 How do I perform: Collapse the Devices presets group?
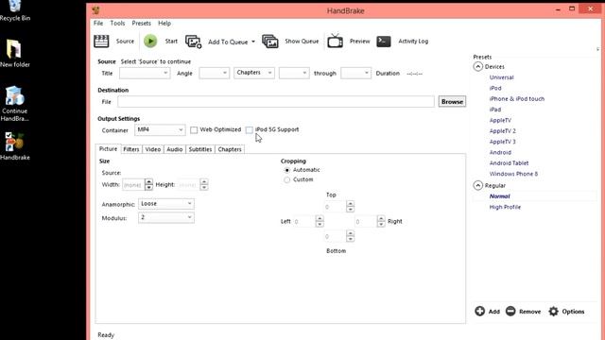[477, 67]
